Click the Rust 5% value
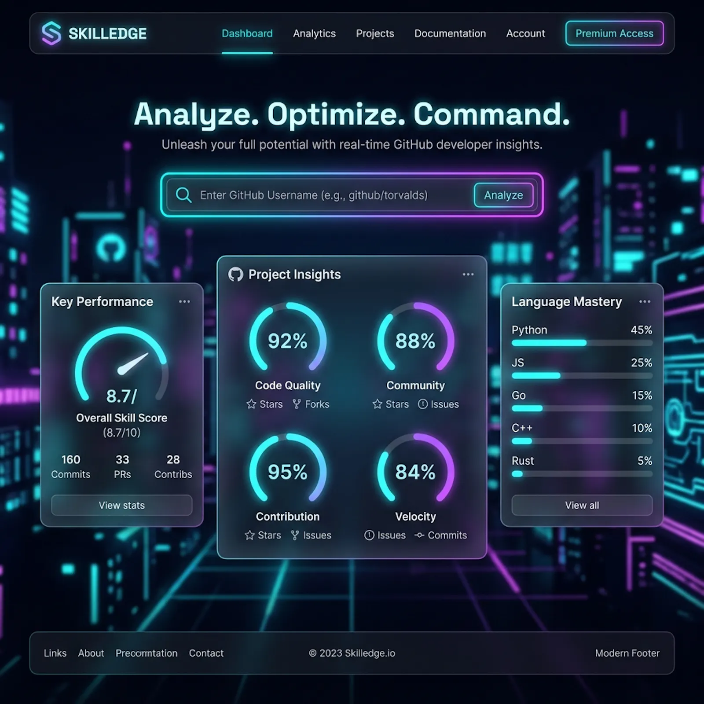Viewport: 704px width, 704px height. 645,461
